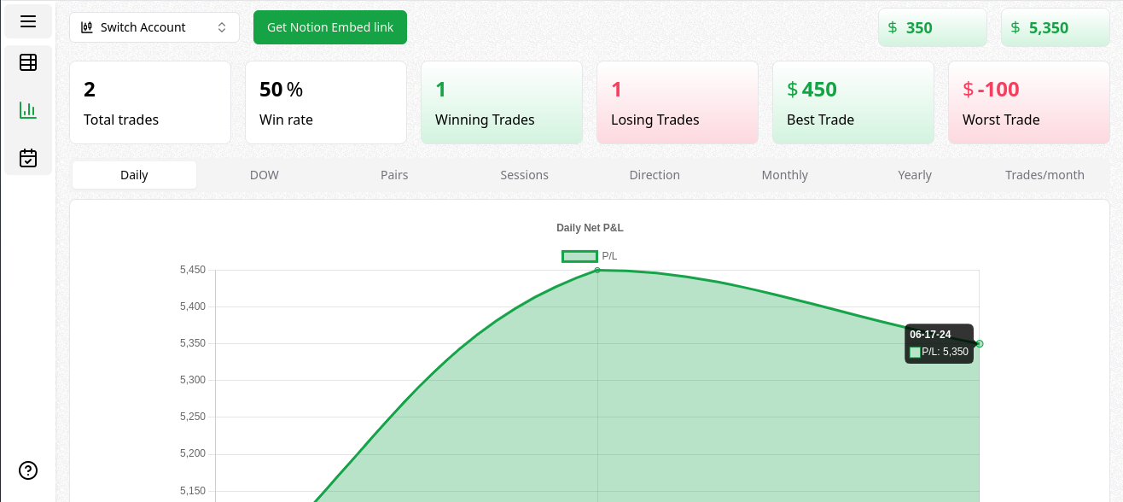Click the 5,150 y-axis label
This screenshot has width=1123, height=502.
pos(193,491)
